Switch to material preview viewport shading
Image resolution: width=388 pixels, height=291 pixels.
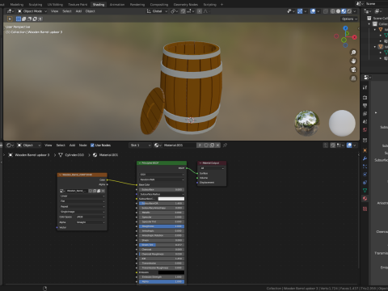pos(344,11)
